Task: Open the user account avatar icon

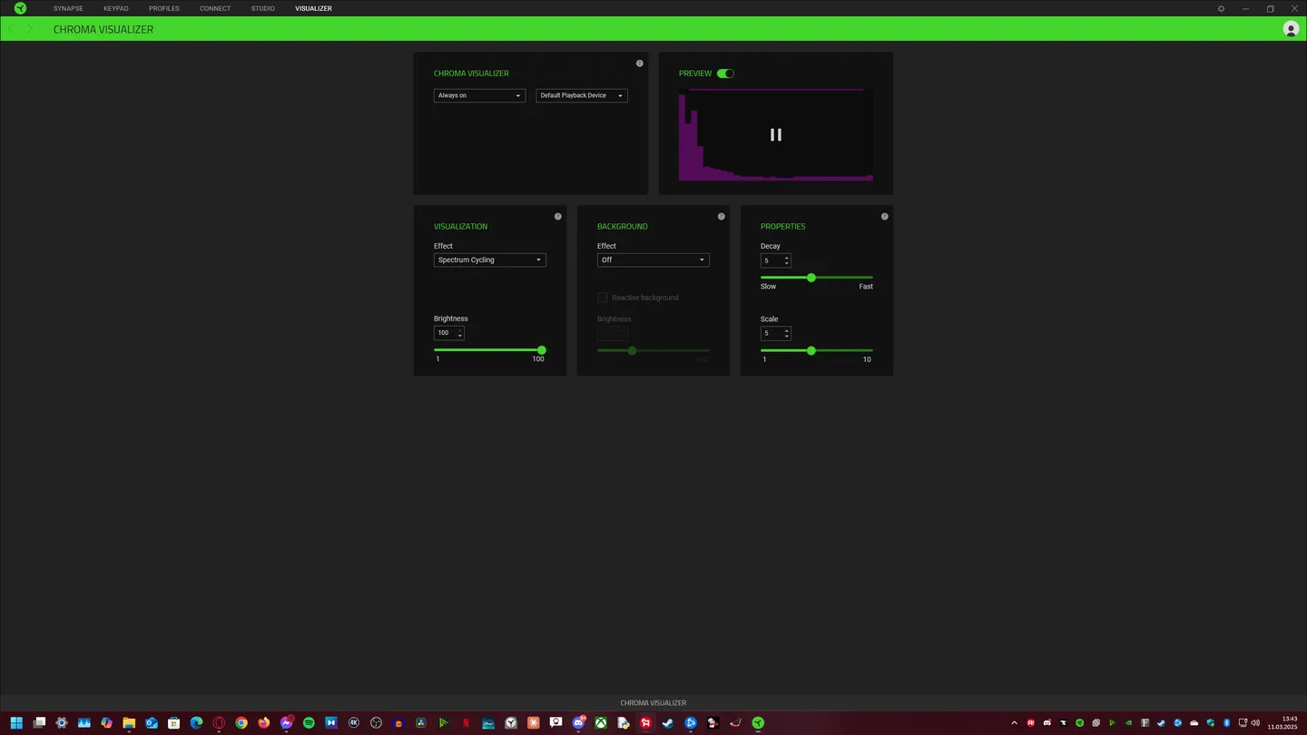Action: pos(1291,29)
